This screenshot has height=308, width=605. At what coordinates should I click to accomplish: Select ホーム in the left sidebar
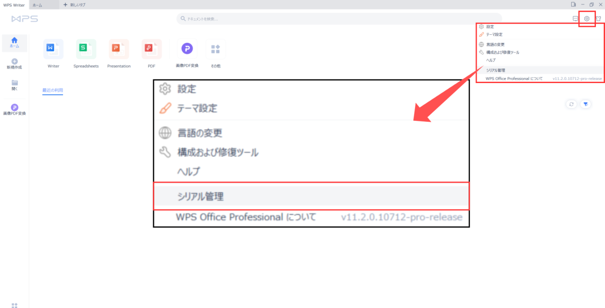tap(15, 42)
